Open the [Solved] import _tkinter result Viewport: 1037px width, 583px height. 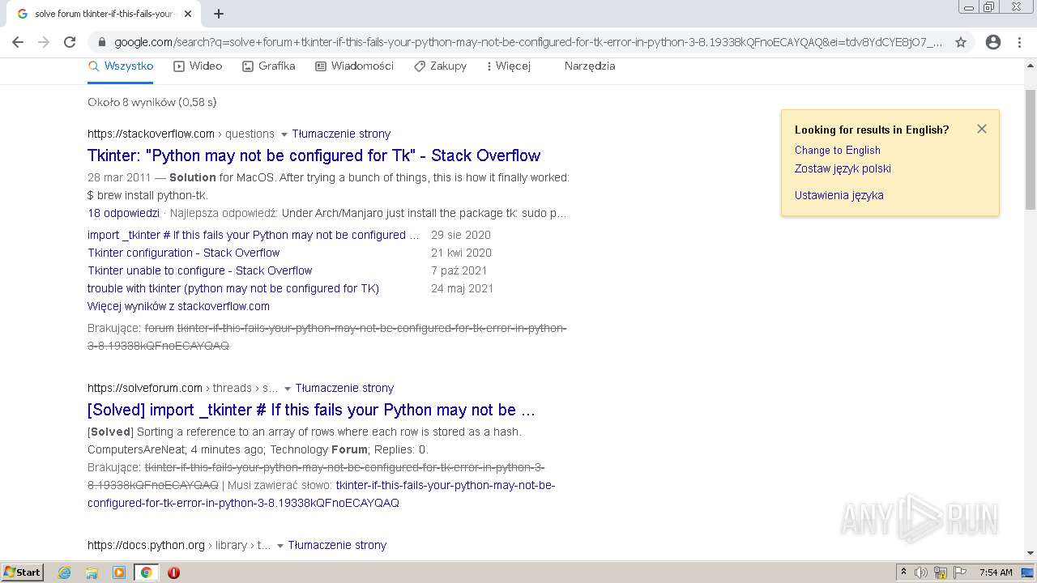(311, 410)
